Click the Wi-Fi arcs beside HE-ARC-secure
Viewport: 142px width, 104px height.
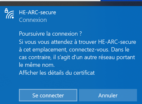[10, 15]
